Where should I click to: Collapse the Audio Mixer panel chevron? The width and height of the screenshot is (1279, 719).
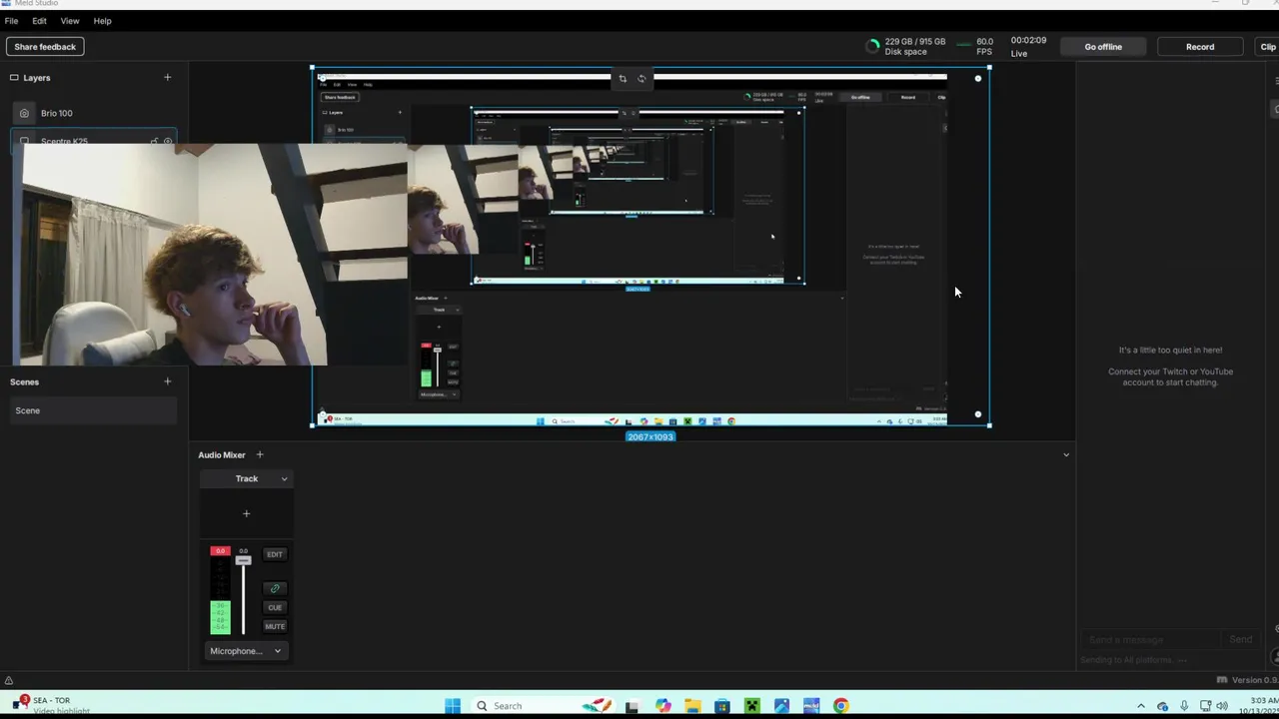pos(1066,455)
